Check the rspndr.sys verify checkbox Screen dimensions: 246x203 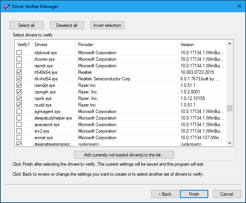click(x=19, y=65)
